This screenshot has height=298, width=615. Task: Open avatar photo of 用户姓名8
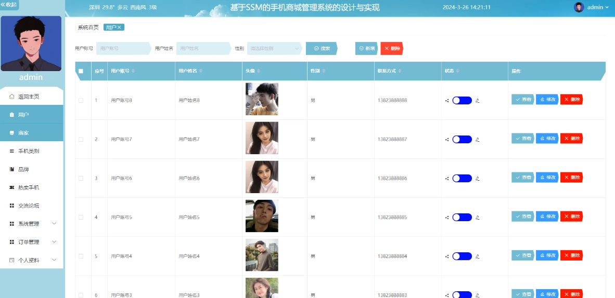pos(262,99)
